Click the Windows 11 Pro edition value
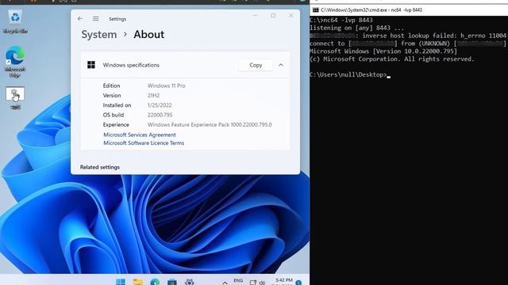This screenshot has height=285, width=508. coord(166,85)
